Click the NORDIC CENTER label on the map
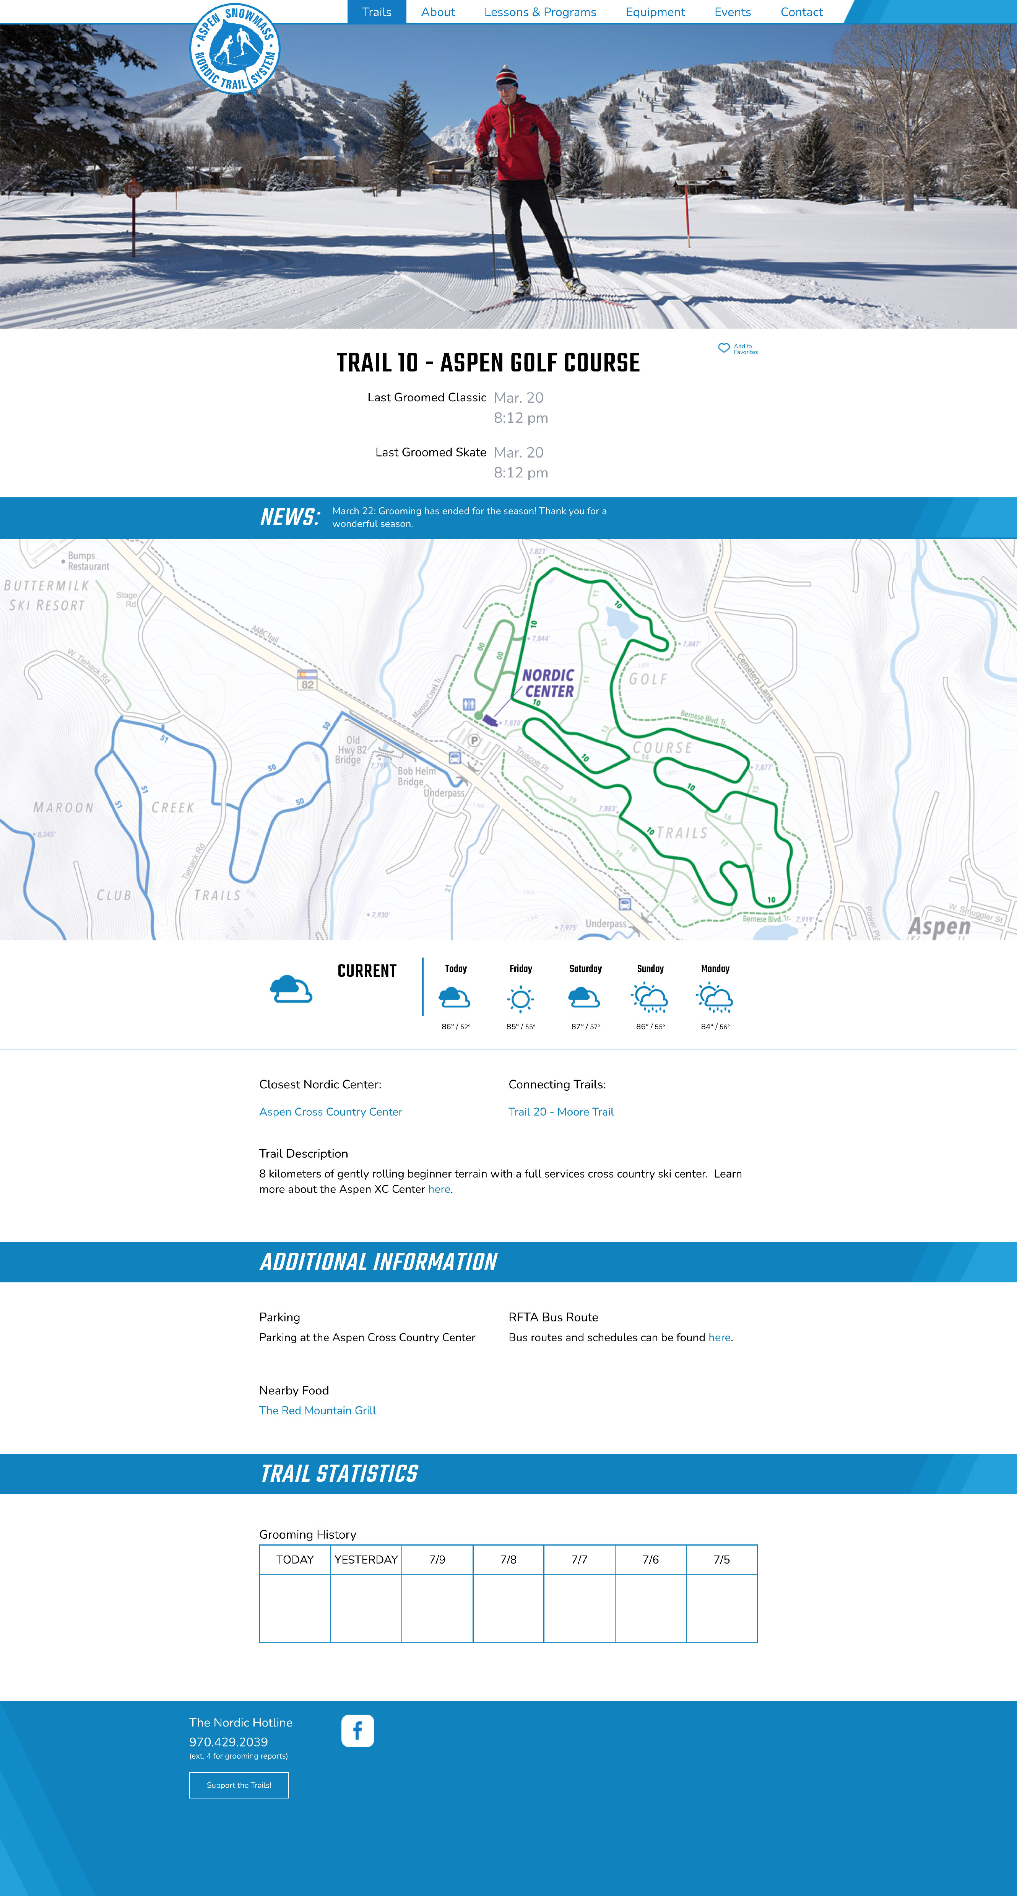This screenshot has width=1017, height=1896. click(x=549, y=683)
